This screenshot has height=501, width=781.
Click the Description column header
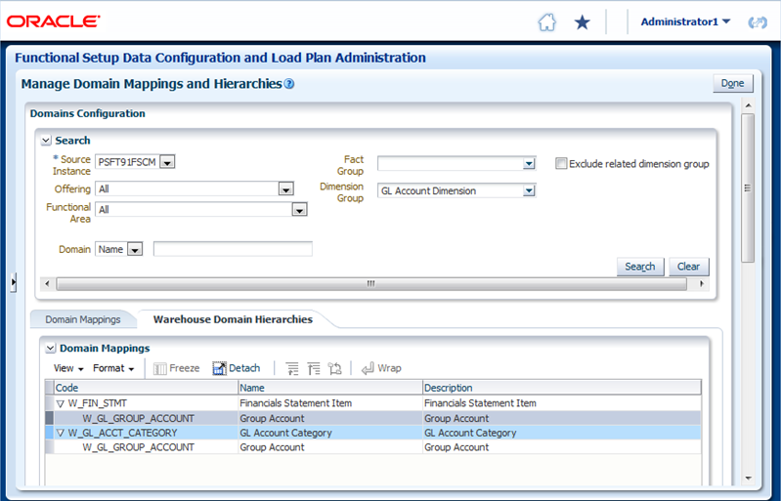(562, 388)
